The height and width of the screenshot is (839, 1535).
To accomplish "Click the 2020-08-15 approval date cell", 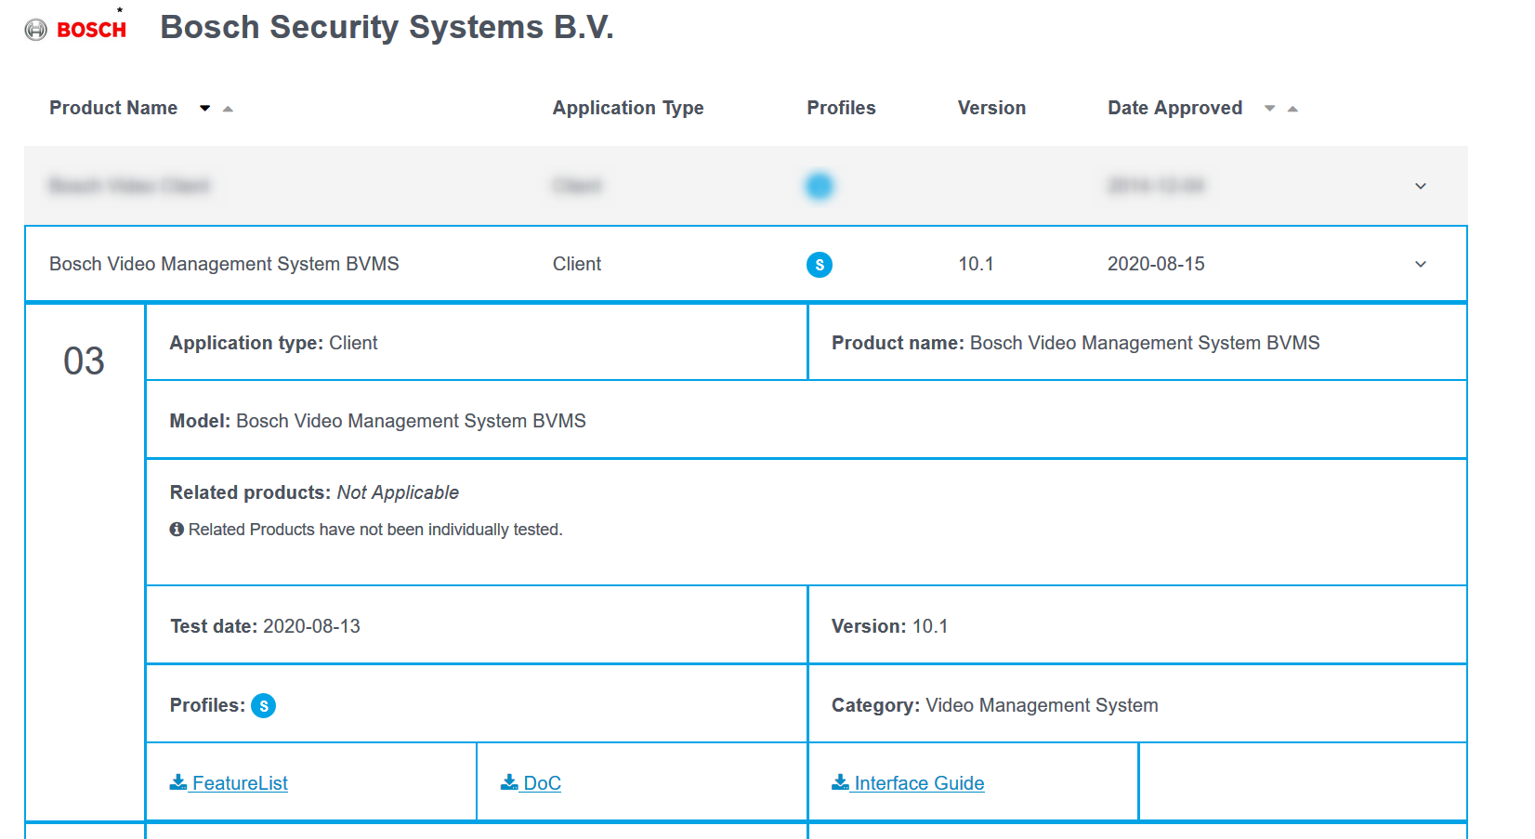I will 1156,264.
